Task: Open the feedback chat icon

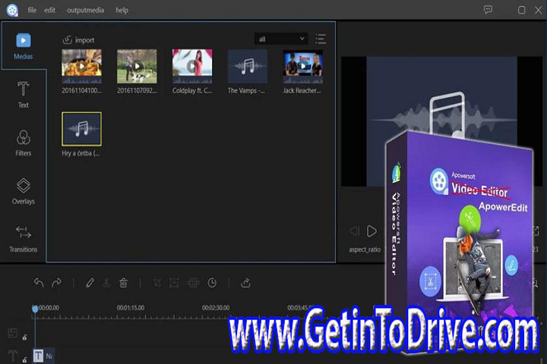Action: [x=488, y=10]
